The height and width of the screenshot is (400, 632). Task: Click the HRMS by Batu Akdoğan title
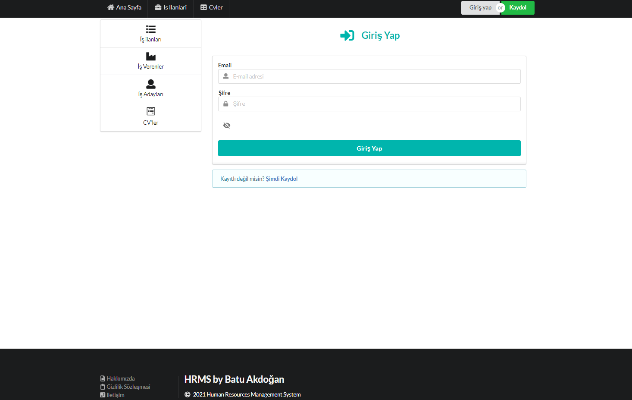click(234, 379)
